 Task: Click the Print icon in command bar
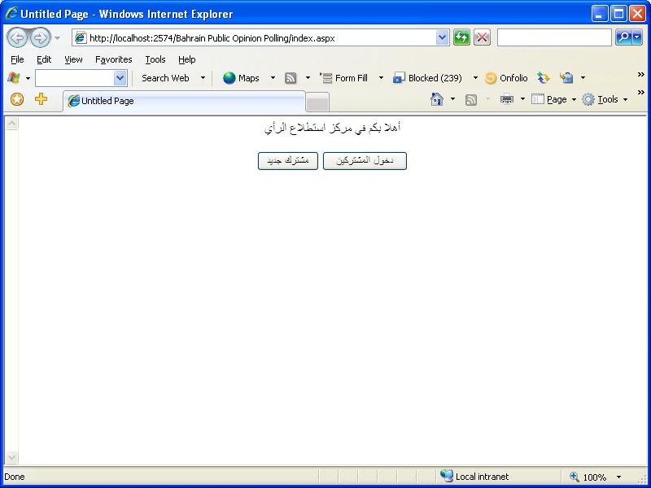click(x=506, y=99)
